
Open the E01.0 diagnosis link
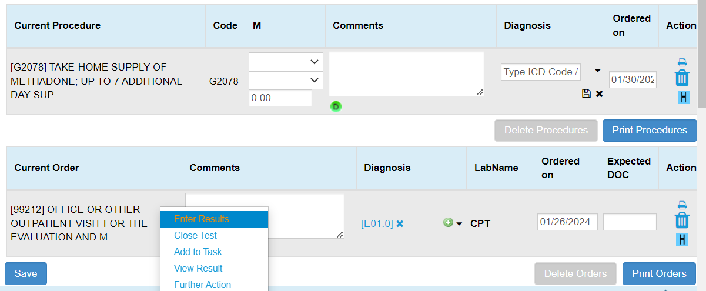(377, 223)
